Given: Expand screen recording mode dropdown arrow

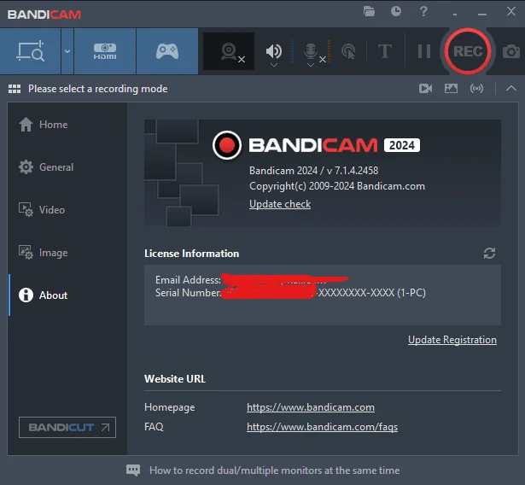Looking at the screenshot, I should click(x=67, y=51).
